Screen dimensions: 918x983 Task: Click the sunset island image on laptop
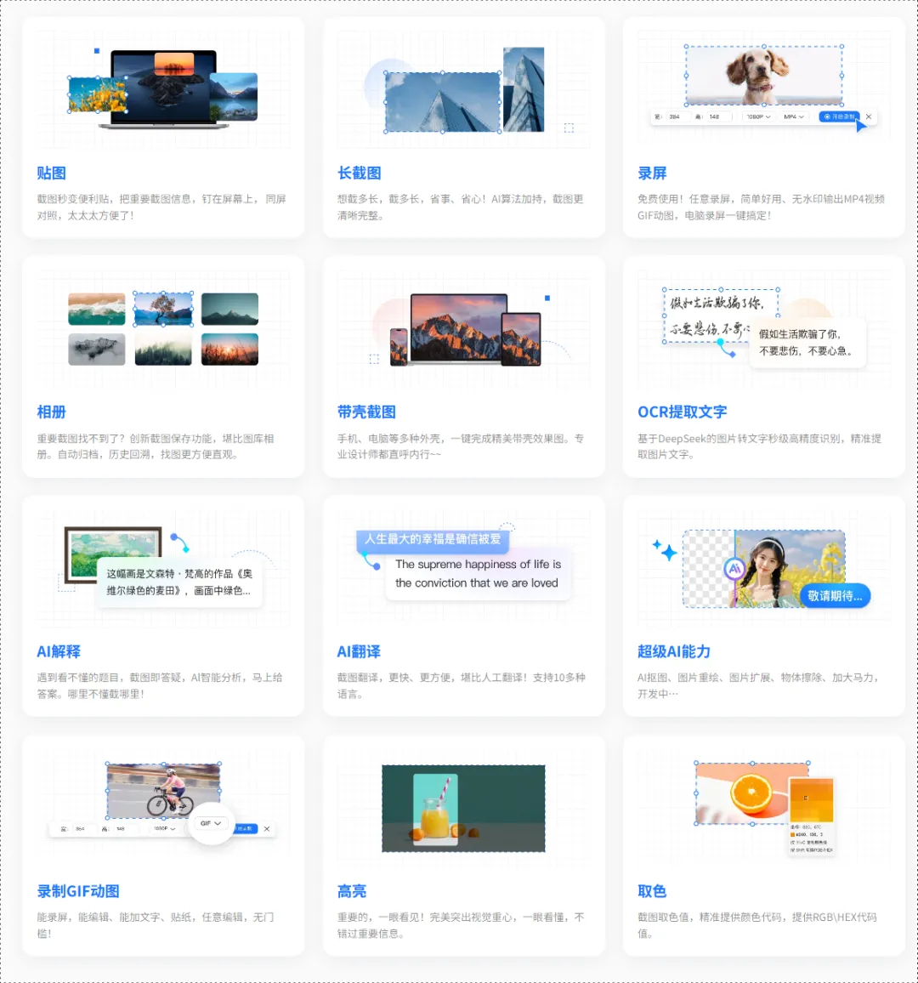tap(173, 64)
